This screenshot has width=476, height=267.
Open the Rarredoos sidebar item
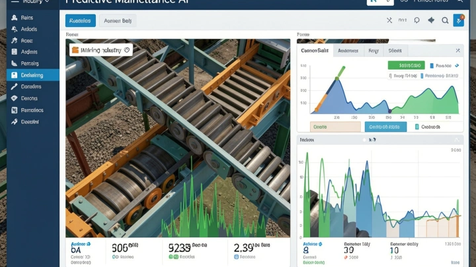[x=33, y=110]
